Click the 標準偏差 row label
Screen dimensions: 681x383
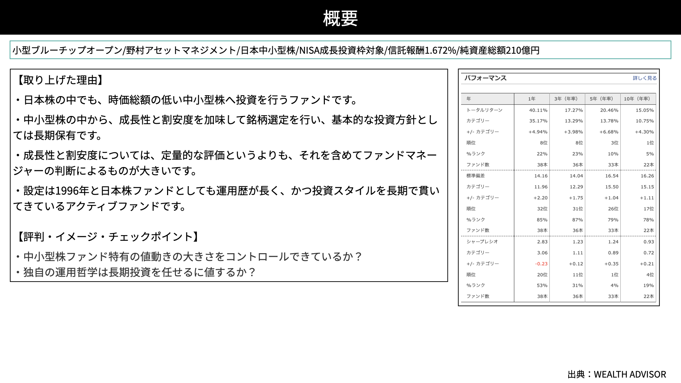475,176
